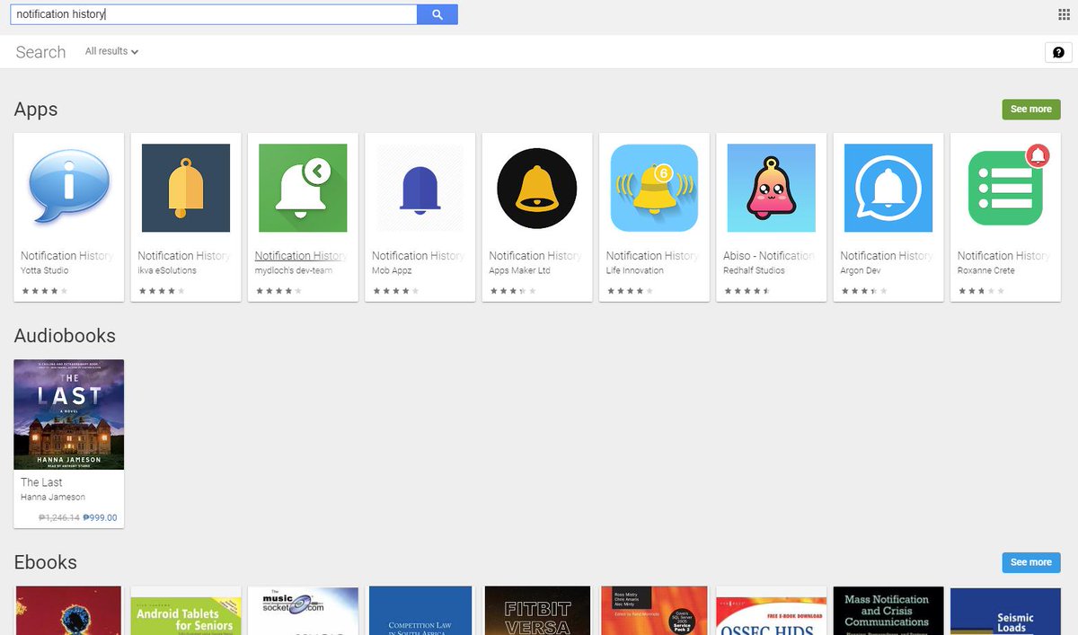1078x635 pixels.
Task: Open ikva eSolutions' yellow bell app icon
Action: pyautogui.click(x=186, y=188)
